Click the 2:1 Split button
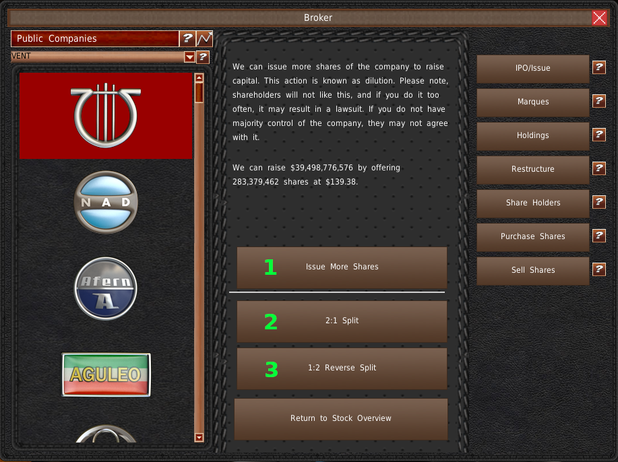Image resolution: width=618 pixels, height=462 pixels. pos(342,321)
